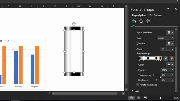This screenshot has height=101, width=180.
Task: Select column header K
Action: [x=55, y=6]
